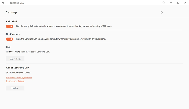Click the USB cable auto start description
This screenshot has width=189, height=109.
(64, 26)
